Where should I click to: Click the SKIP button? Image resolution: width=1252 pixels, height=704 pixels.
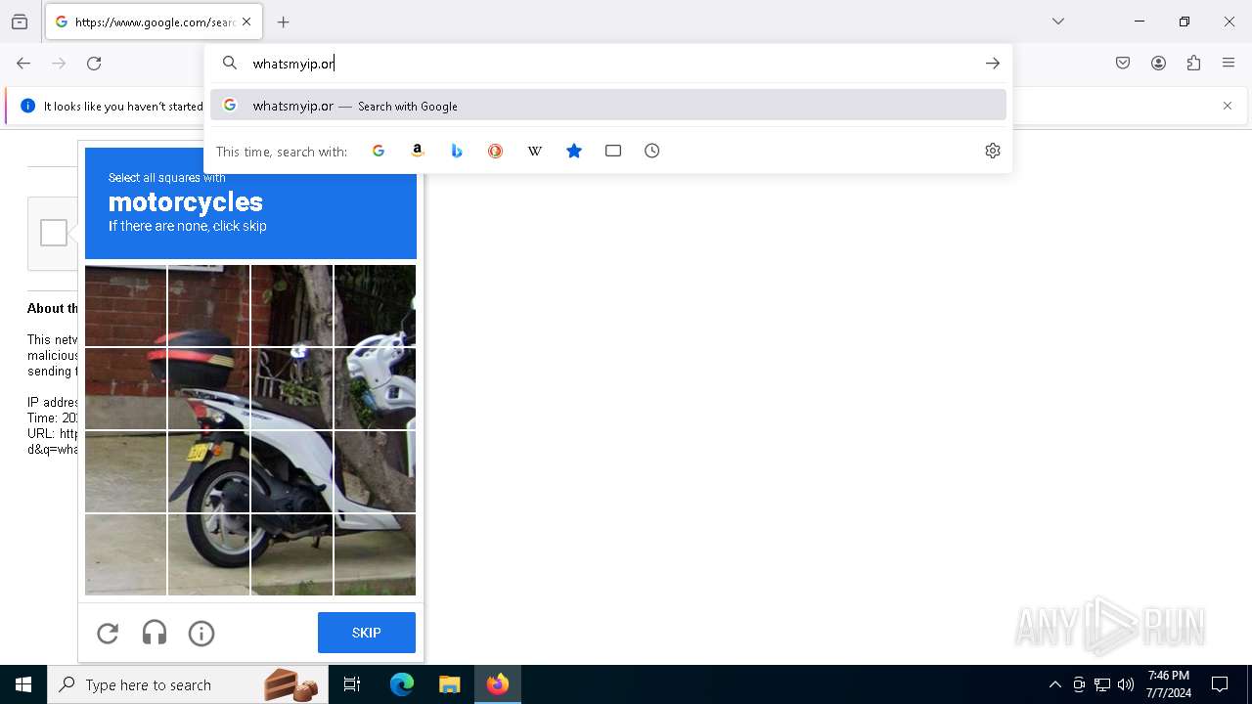[367, 633]
